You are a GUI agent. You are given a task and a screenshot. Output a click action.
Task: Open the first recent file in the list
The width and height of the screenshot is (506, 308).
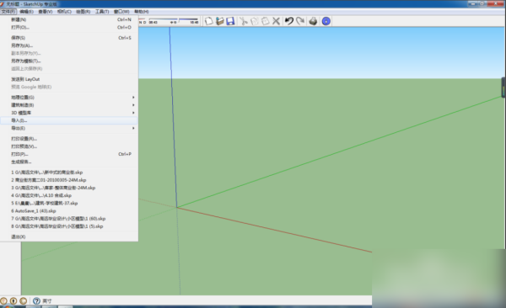(x=69, y=173)
